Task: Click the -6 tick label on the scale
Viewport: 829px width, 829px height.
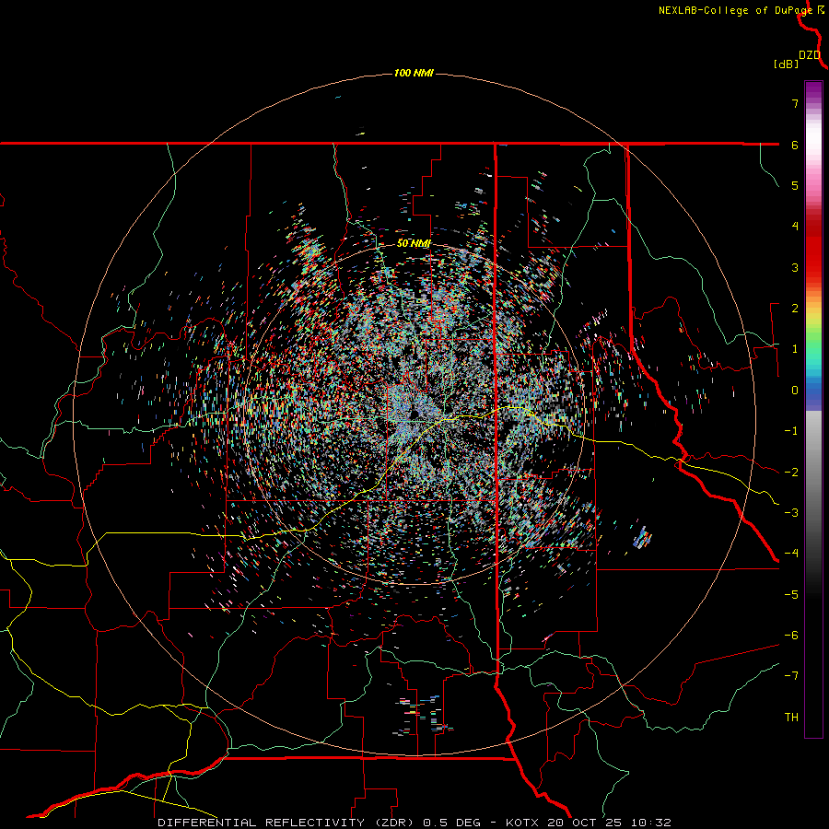Action: (791, 636)
